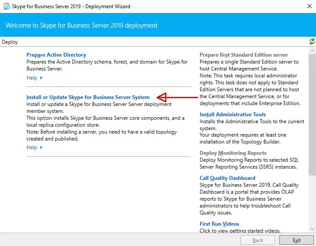Expand Help arrow under Prepare Active Directory
The height and width of the screenshot is (246, 316).
pyautogui.click(x=41, y=78)
